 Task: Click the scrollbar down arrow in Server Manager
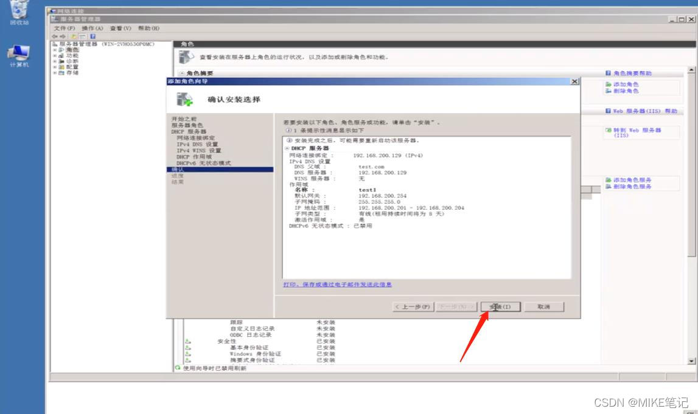[x=691, y=361]
